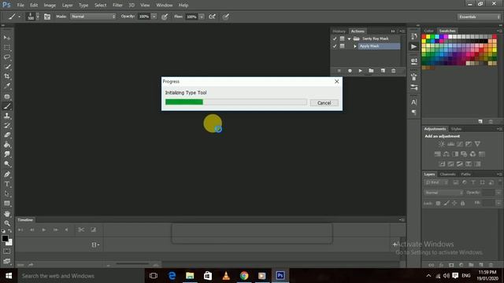The width and height of the screenshot is (504, 283).
Task: Click the Search the web and Windows box
Action: 80,276
